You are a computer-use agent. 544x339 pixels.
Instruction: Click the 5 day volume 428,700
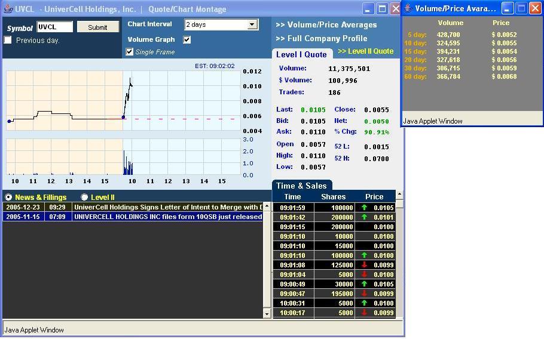coord(448,35)
